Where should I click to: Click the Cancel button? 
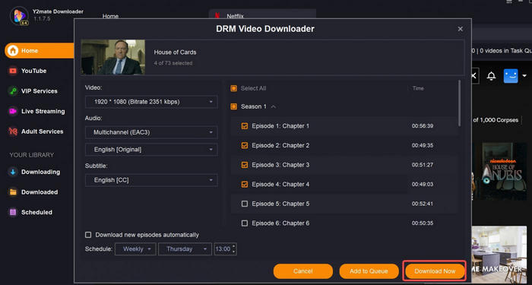(x=303, y=271)
